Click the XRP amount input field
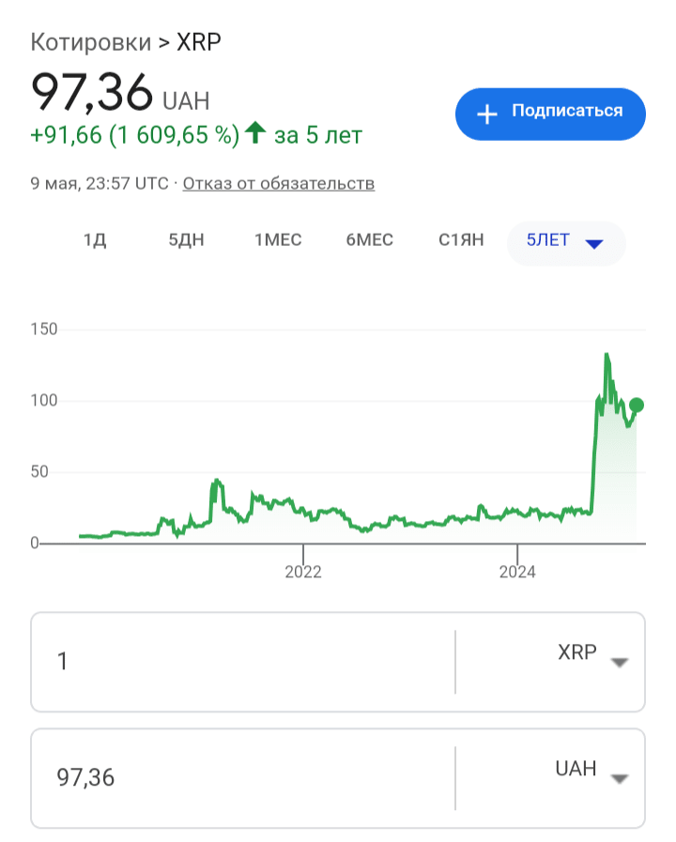676x842 pixels. pyautogui.click(x=244, y=662)
